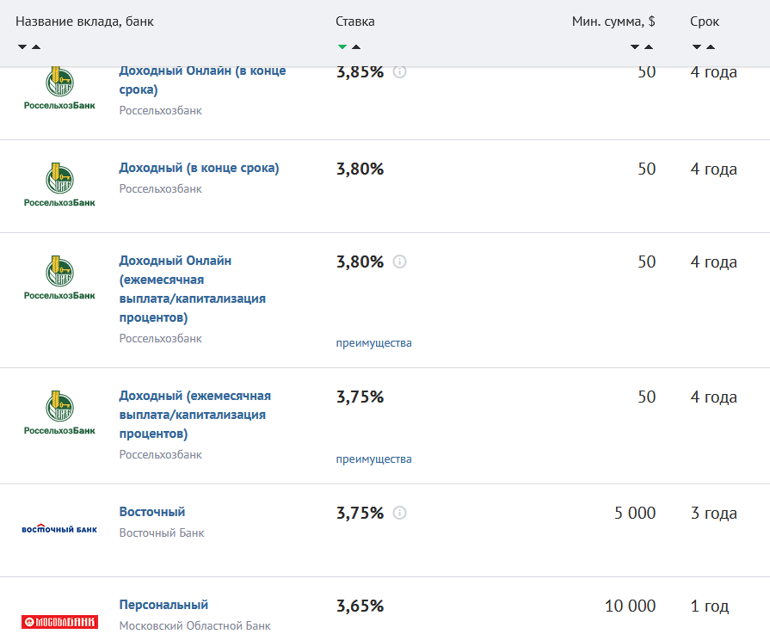Click info icon next to Доходный Онлайн 3,80%
This screenshot has width=770, height=634.
point(399,262)
